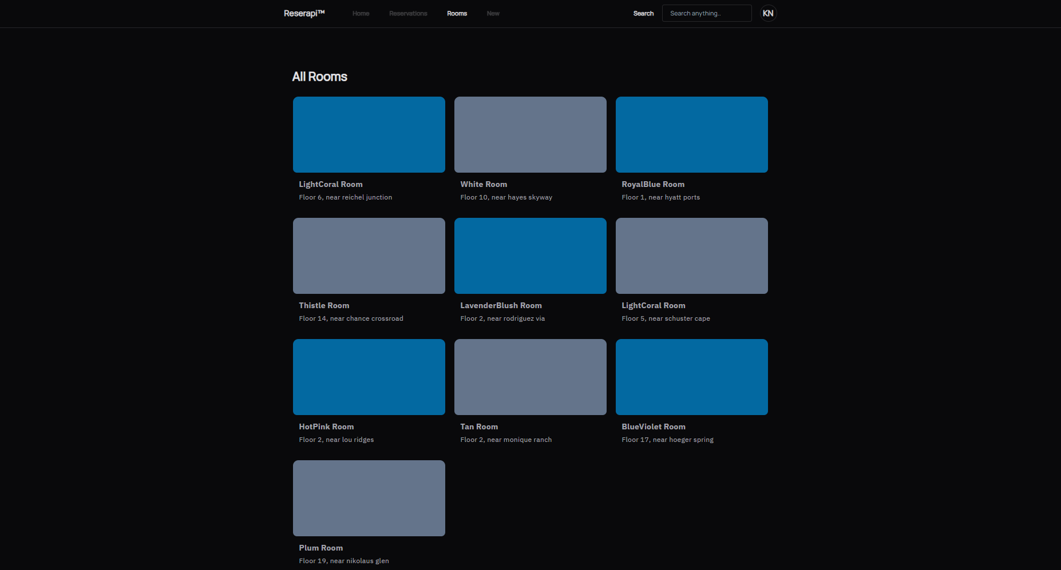Open the Plum Room image card
The height and width of the screenshot is (570, 1061).
click(x=369, y=498)
